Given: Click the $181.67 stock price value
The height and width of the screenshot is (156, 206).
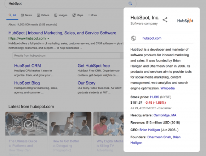Looking at the screenshot, I should 136,103.
